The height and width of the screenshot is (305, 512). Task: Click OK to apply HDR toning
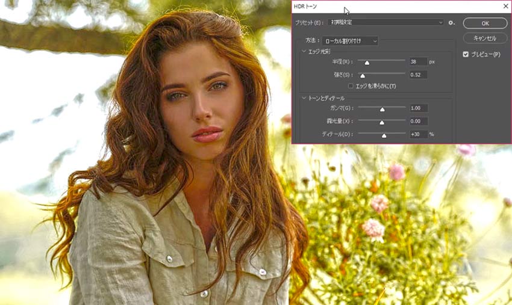point(485,23)
